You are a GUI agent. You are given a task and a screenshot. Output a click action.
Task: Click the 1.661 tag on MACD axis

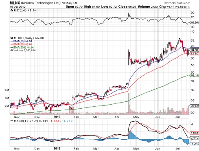point(195,133)
